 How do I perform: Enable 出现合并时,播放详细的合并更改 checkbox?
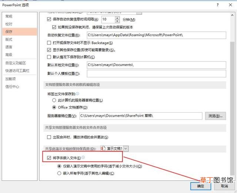tap(49, 137)
